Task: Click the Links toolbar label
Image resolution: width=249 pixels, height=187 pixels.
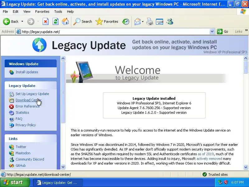Action: [x=239, y=31]
